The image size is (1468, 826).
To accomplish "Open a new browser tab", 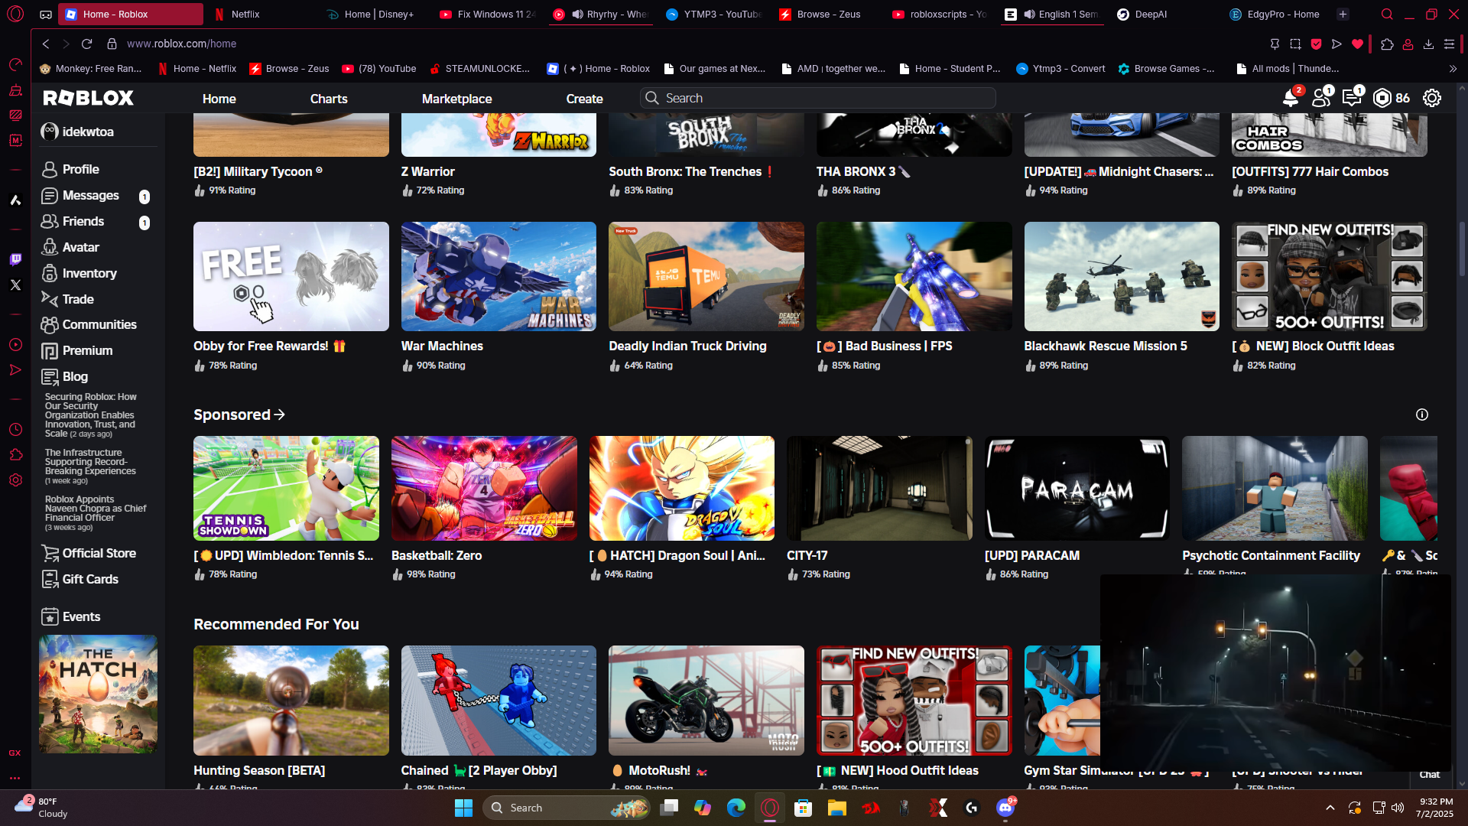I will [x=1343, y=14].
